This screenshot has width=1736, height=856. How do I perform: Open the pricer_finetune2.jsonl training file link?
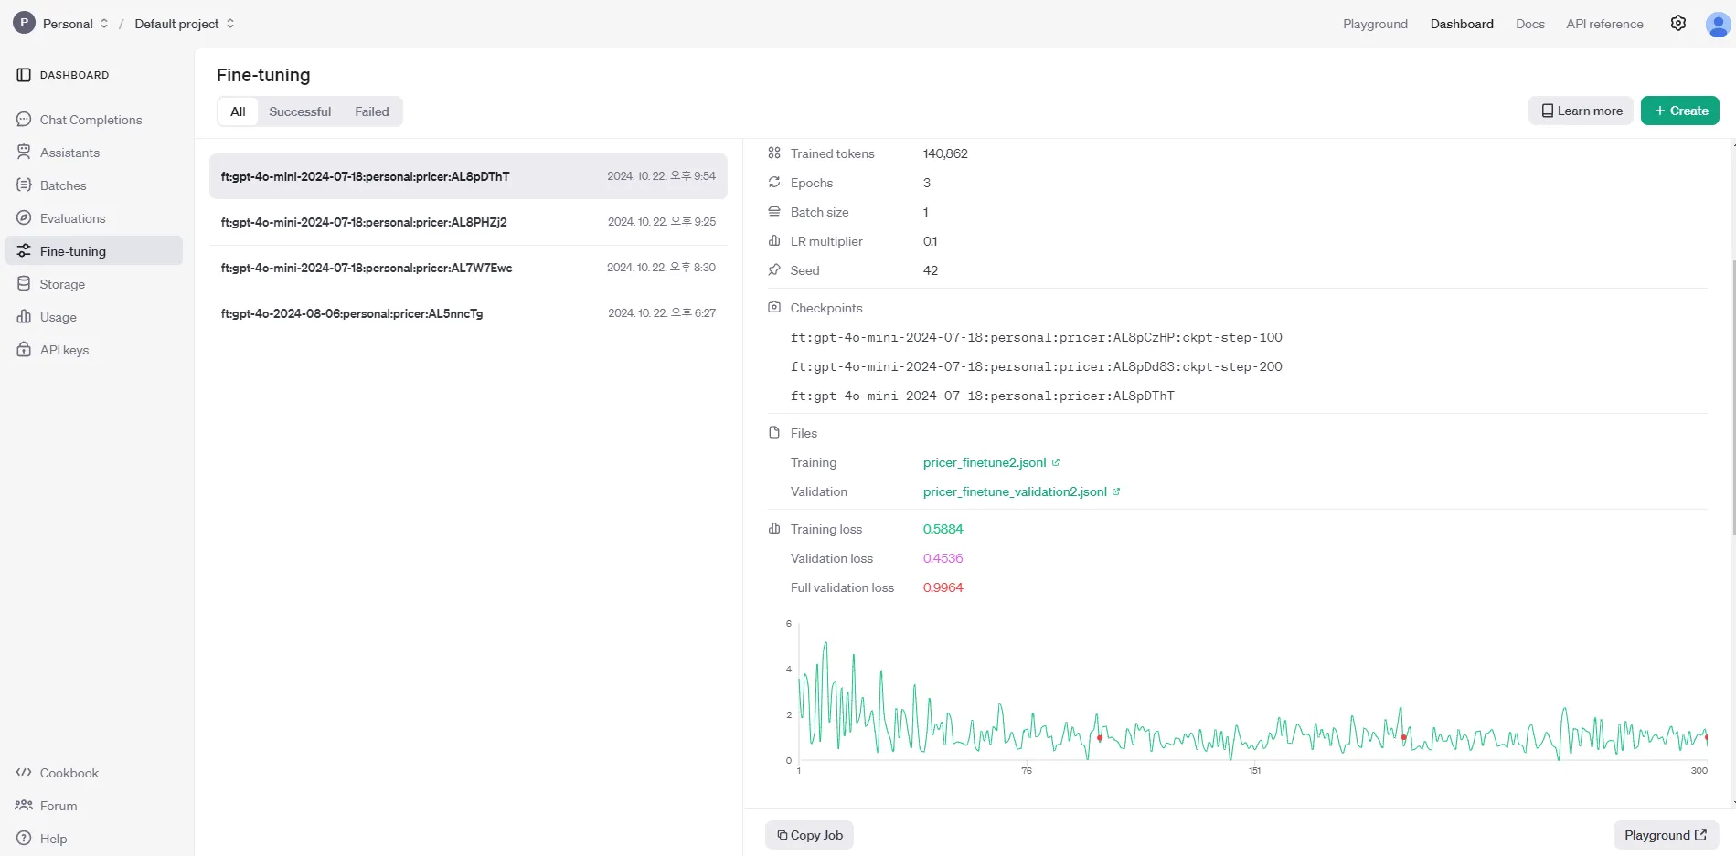(985, 462)
